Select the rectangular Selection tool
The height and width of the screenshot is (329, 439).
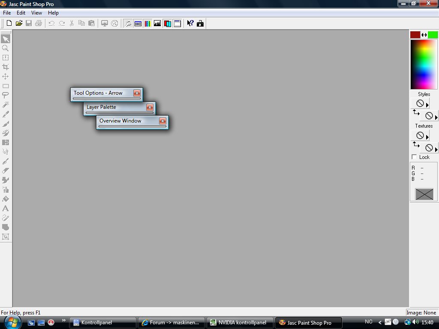coord(6,86)
